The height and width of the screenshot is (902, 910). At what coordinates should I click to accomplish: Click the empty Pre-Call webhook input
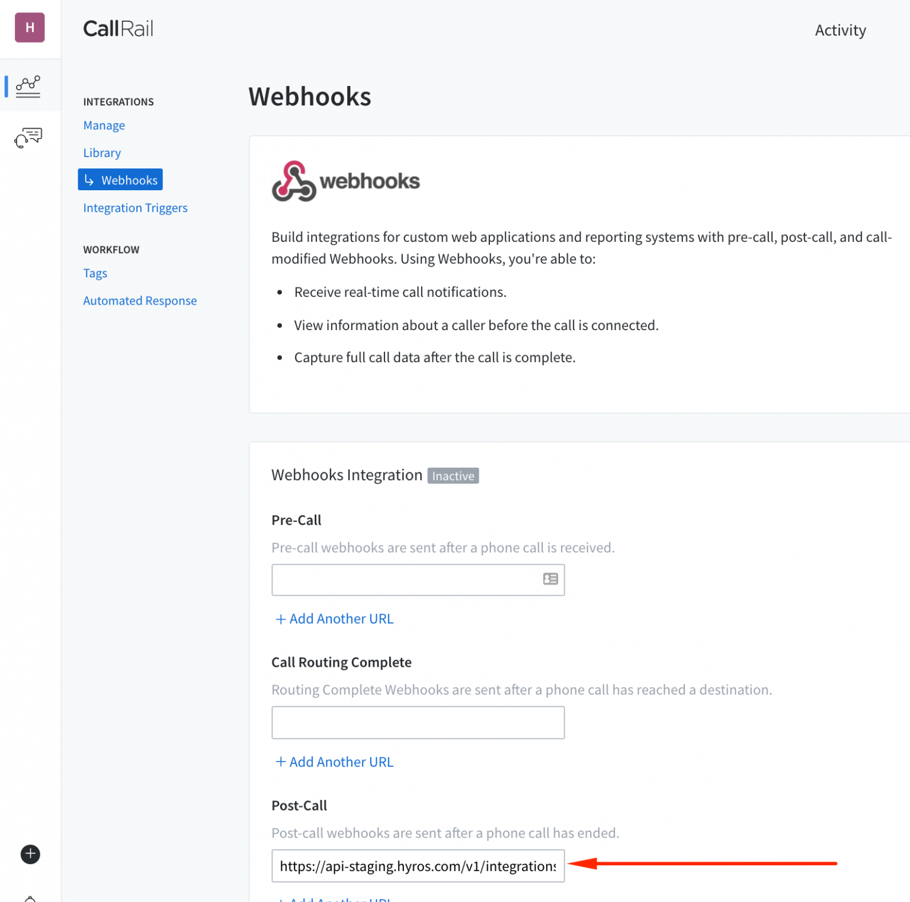pos(409,580)
